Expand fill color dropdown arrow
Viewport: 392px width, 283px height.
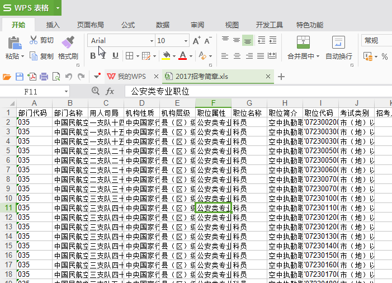[x=174, y=56]
